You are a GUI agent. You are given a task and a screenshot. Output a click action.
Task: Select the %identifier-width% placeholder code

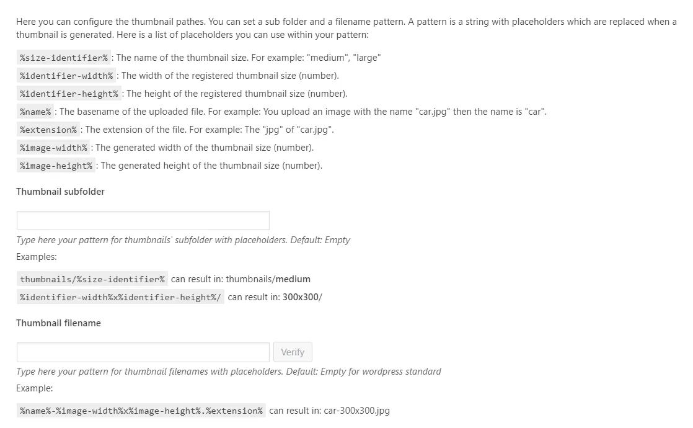[x=66, y=75]
